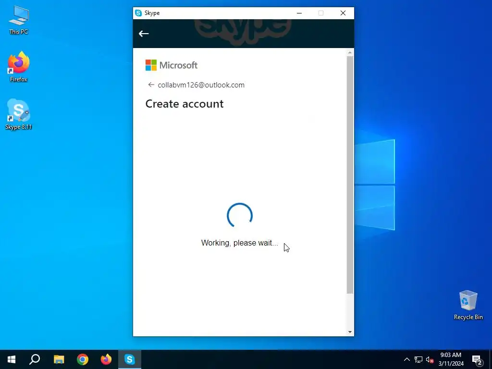
Task: Click the collabvm126@outlook.com email text
Action: (201, 85)
